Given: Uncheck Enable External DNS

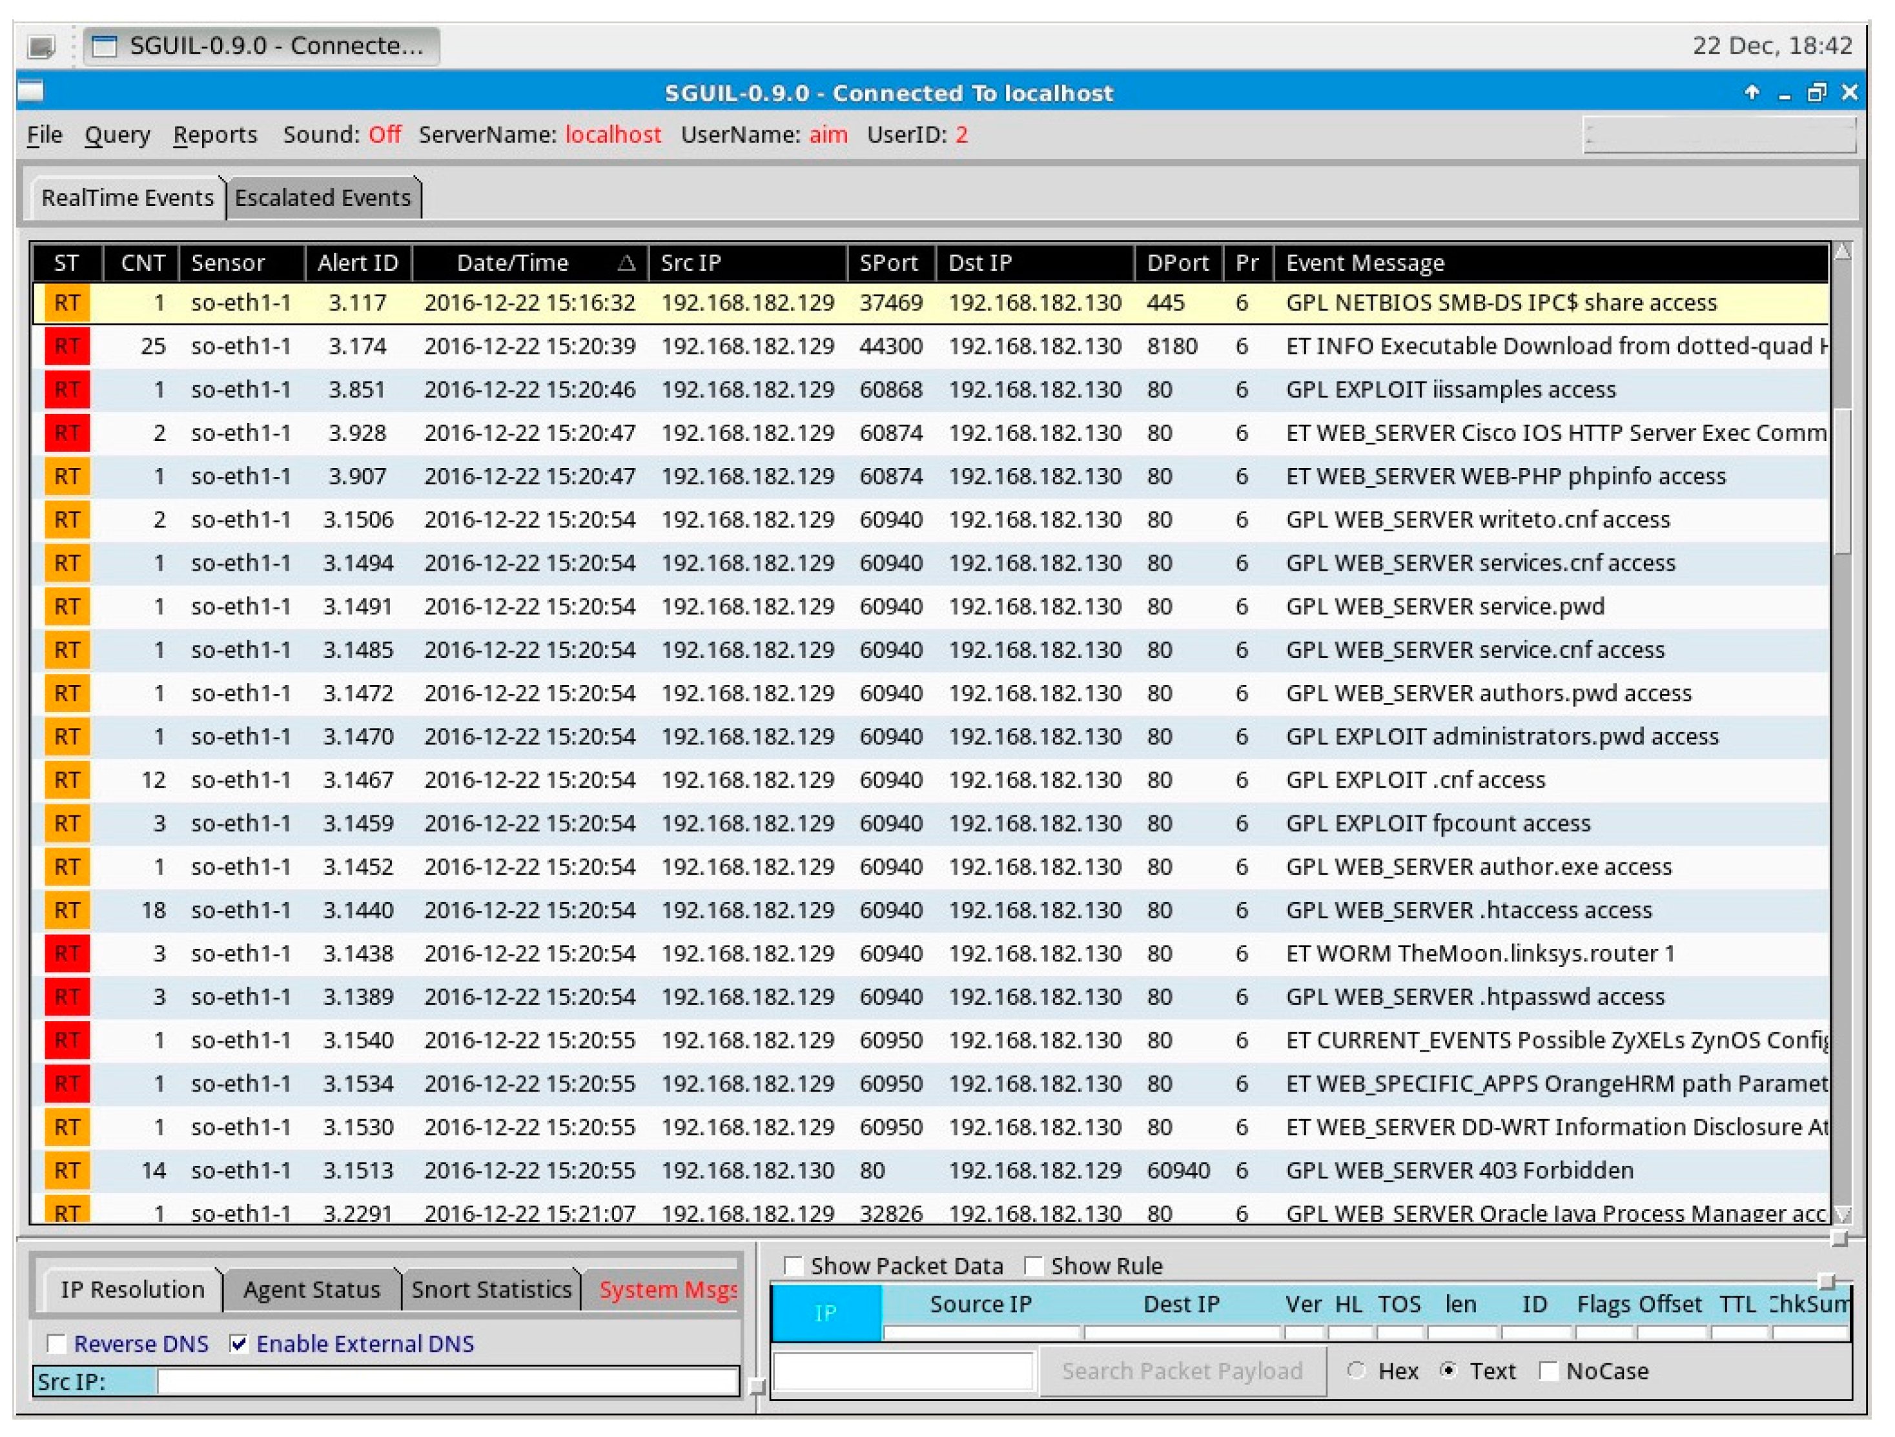Looking at the screenshot, I should (x=240, y=1343).
